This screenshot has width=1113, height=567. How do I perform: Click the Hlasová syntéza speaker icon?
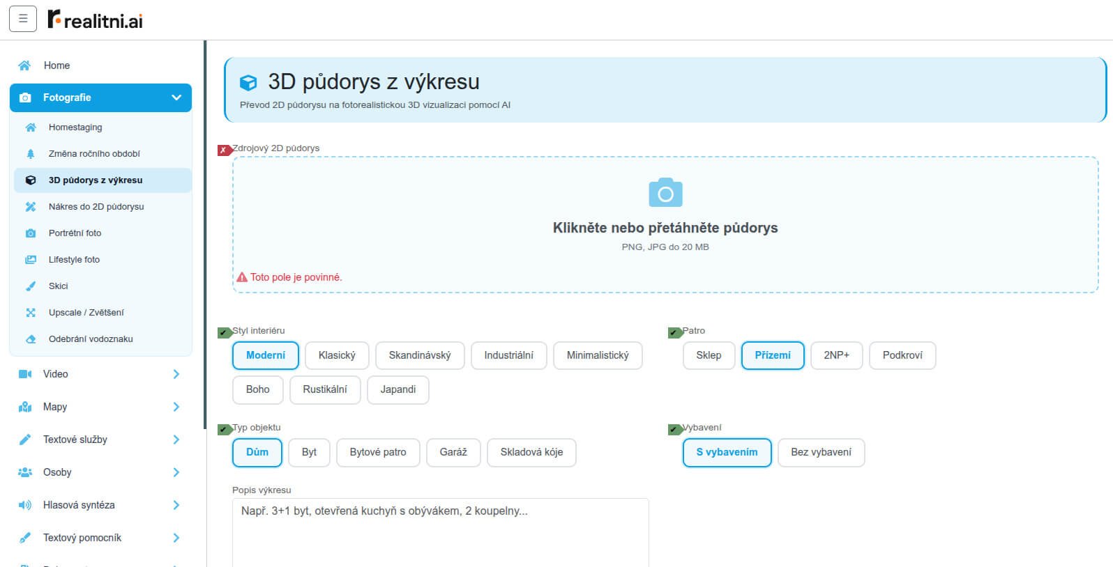(x=25, y=505)
